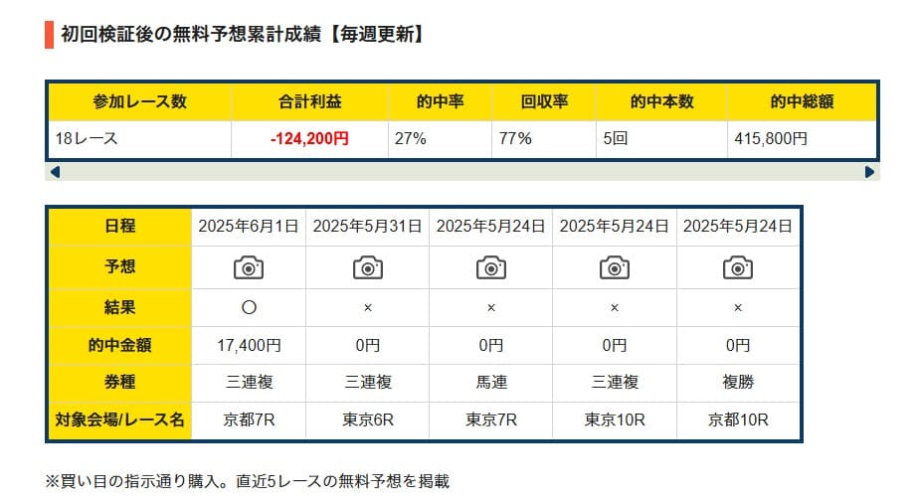
Task: Click the 対象会場/レース名 row header
Action: 120,420
